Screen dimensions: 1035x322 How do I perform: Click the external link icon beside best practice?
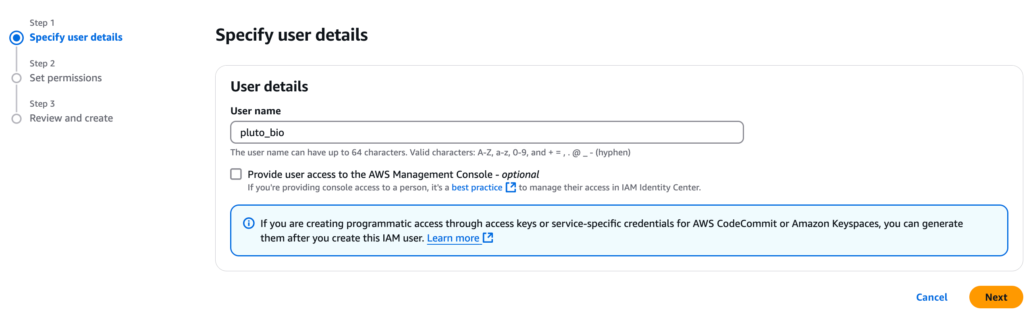tap(511, 187)
